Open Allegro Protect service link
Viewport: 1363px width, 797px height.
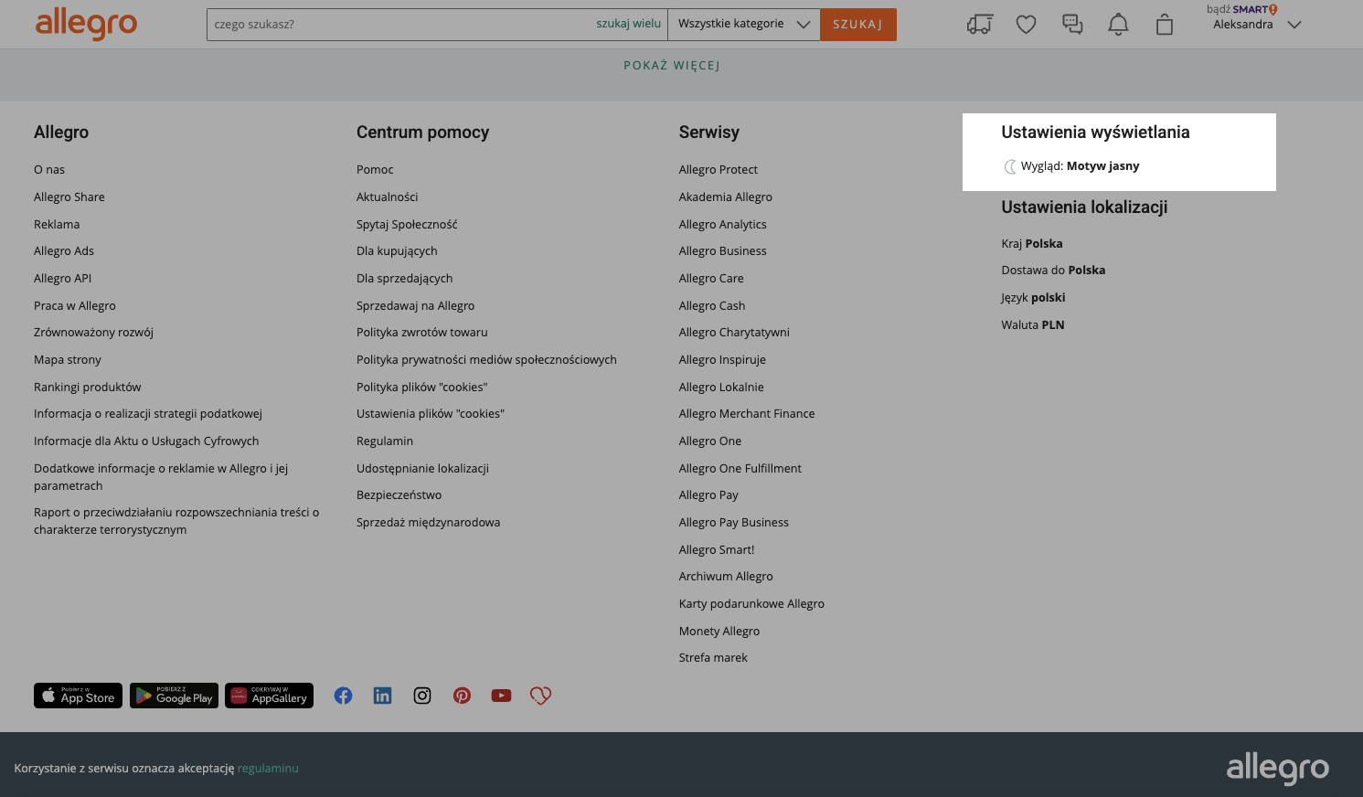(718, 170)
